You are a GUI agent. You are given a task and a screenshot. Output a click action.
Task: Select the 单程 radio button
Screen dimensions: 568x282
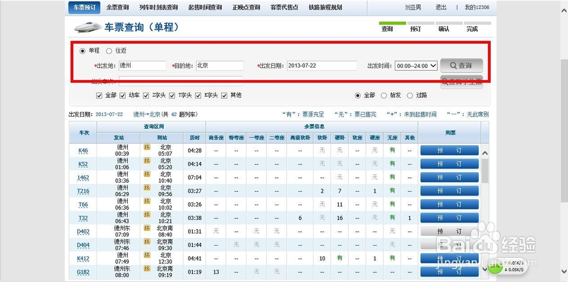click(x=82, y=51)
